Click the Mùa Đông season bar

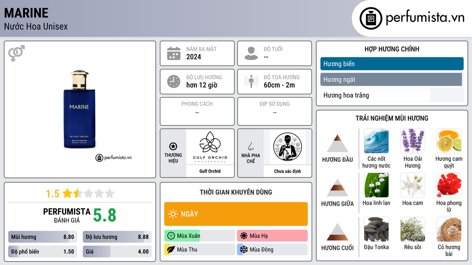(x=272, y=249)
